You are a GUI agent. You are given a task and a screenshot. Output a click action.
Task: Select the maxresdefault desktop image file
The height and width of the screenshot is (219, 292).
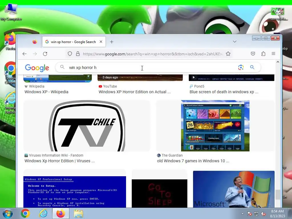[x=278, y=14]
